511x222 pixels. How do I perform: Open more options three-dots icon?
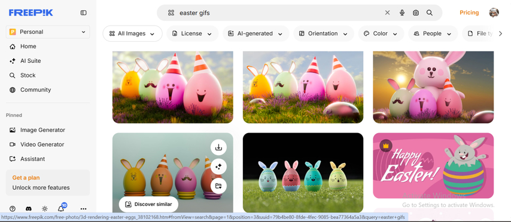tap(83, 209)
